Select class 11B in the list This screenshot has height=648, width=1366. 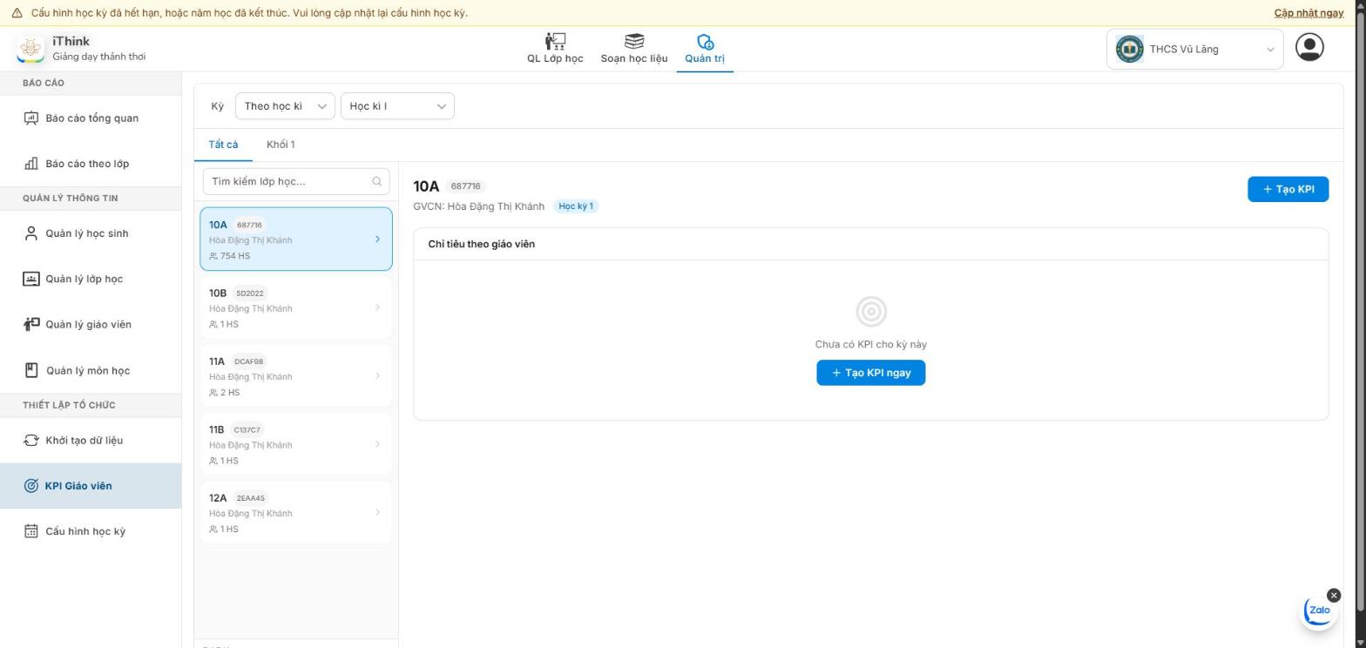point(296,444)
